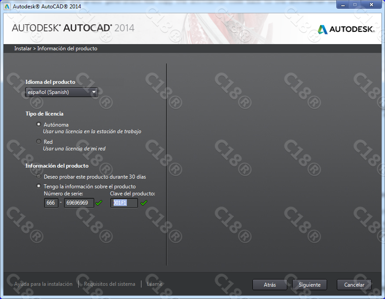385x299 pixels.
Task: Minimize the installer window
Action: tap(343, 5)
